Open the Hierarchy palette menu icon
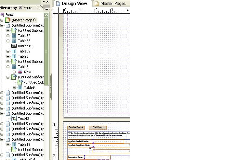Viewport: 251px width, 160px height. [47, 9]
